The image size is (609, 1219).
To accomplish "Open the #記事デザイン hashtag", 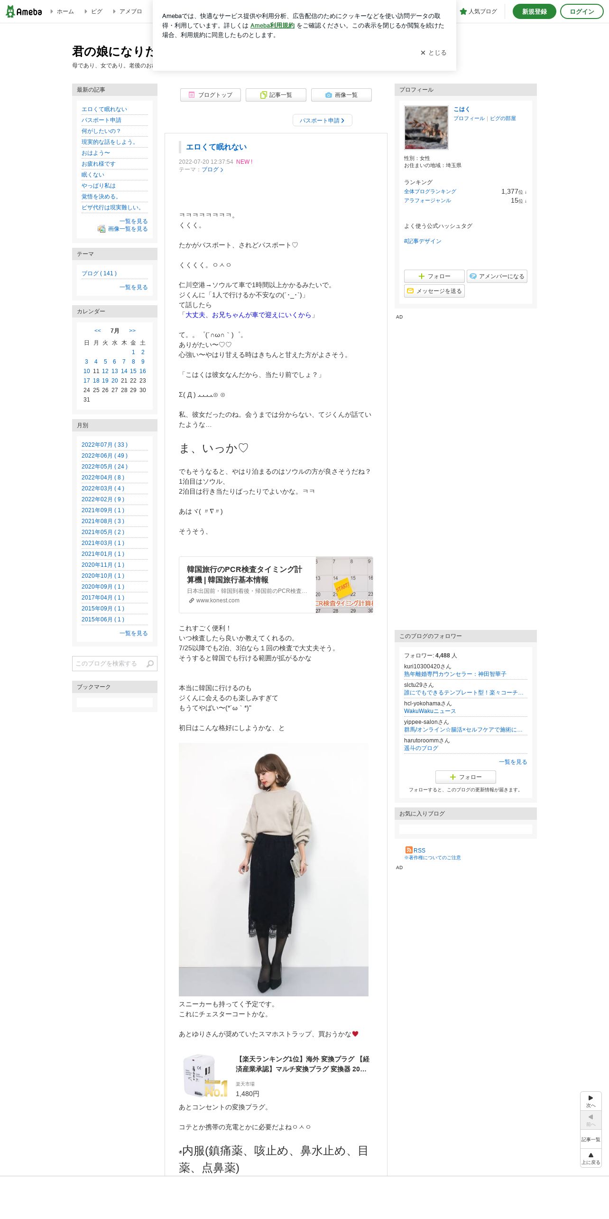I will pyautogui.click(x=423, y=241).
